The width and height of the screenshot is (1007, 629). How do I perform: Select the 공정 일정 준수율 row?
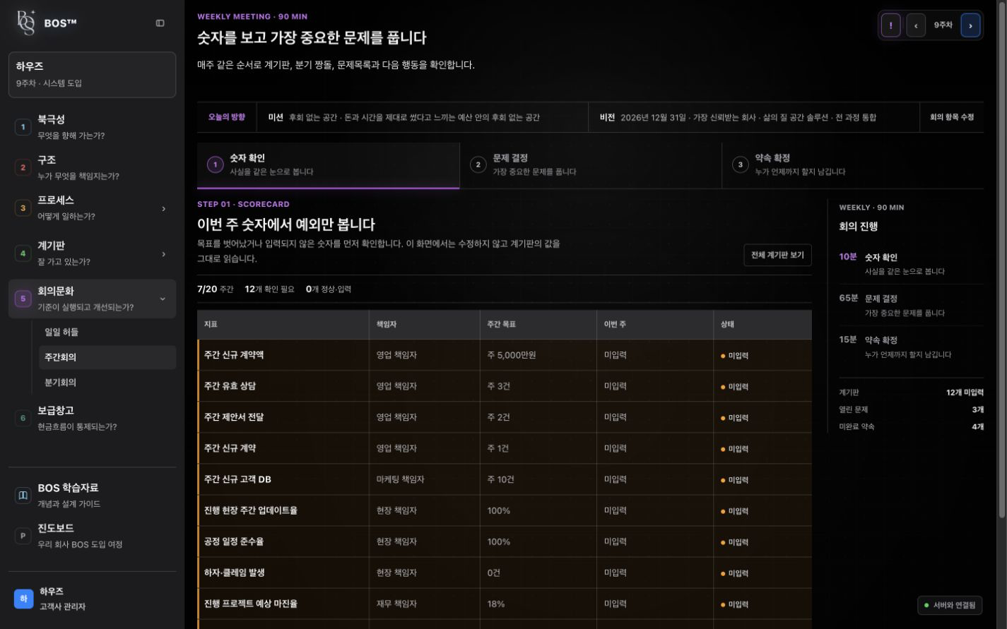tap(505, 541)
